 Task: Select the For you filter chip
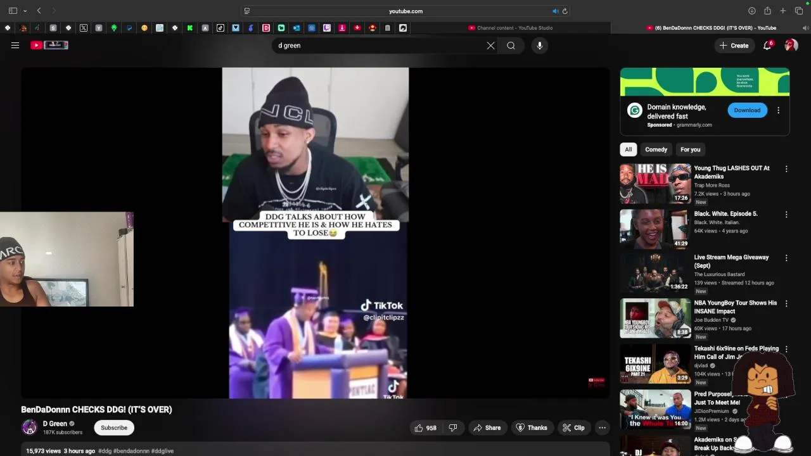click(x=690, y=149)
